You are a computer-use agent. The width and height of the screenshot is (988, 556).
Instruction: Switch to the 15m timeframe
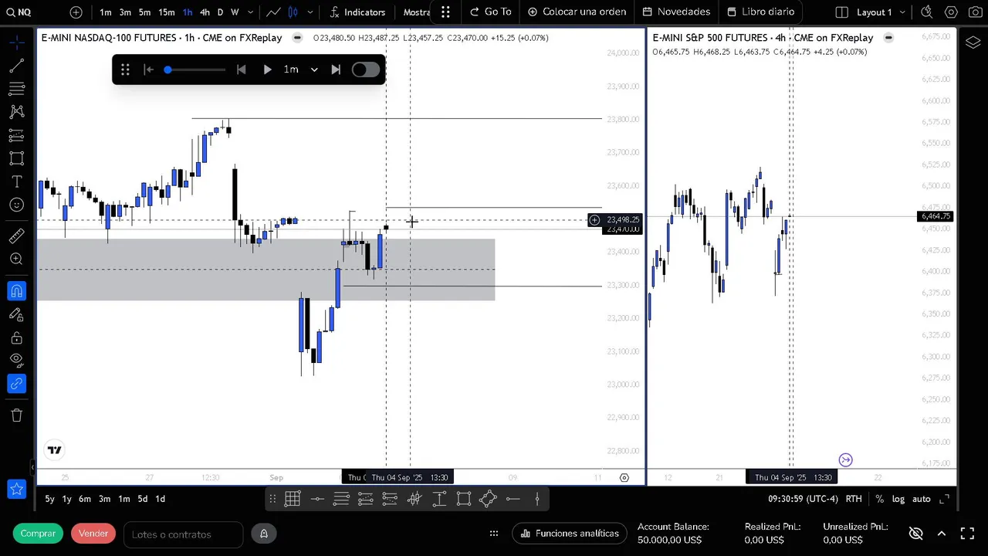166,12
